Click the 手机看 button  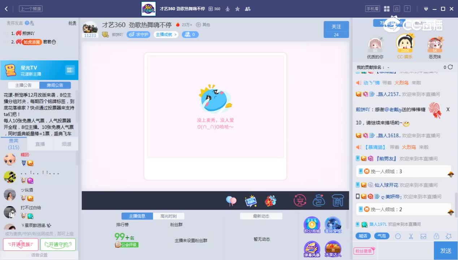pos(372,9)
